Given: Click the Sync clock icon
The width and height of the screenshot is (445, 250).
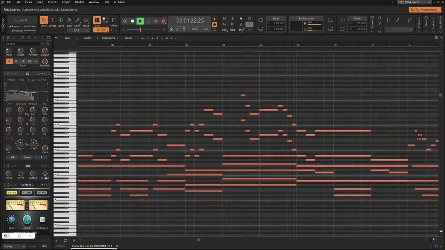Looking at the screenshot, I should [426, 17].
